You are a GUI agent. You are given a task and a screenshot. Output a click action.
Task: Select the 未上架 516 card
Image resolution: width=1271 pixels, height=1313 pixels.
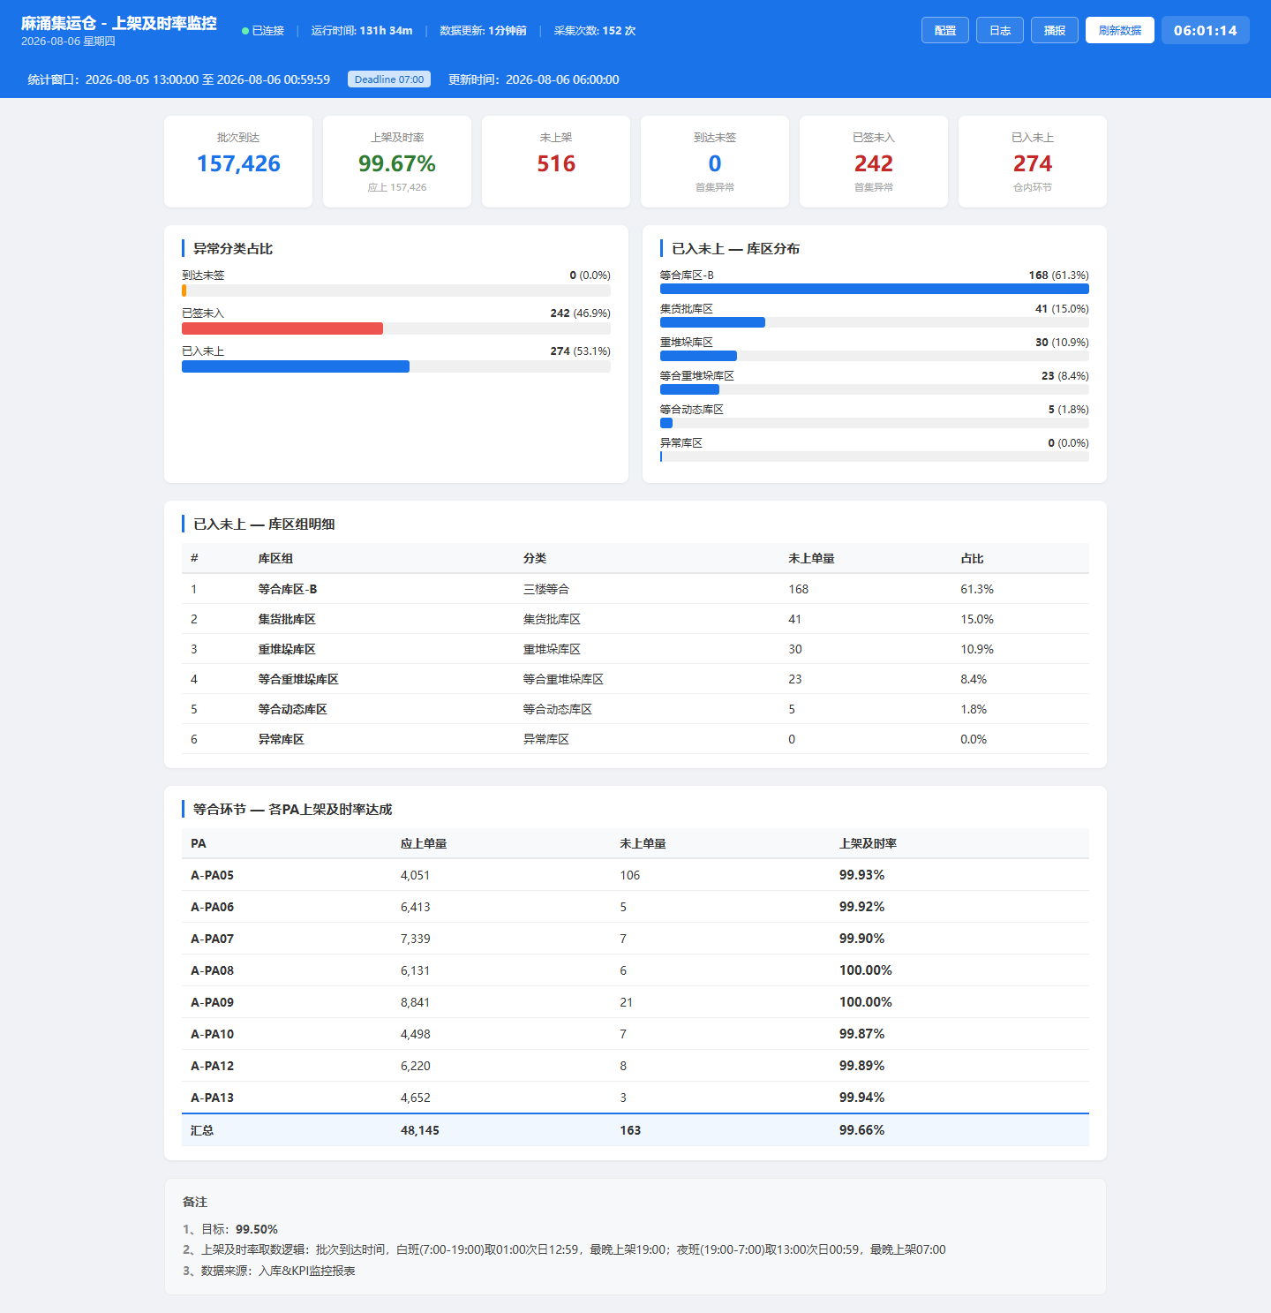point(556,162)
